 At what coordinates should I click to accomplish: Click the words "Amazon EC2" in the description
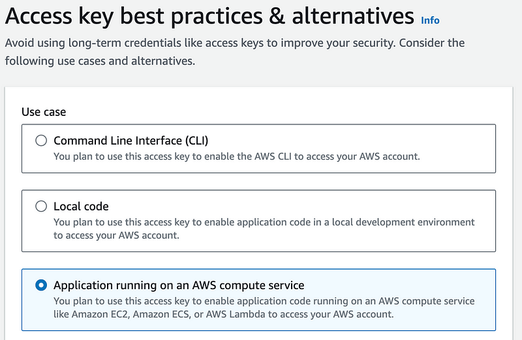pos(100,314)
